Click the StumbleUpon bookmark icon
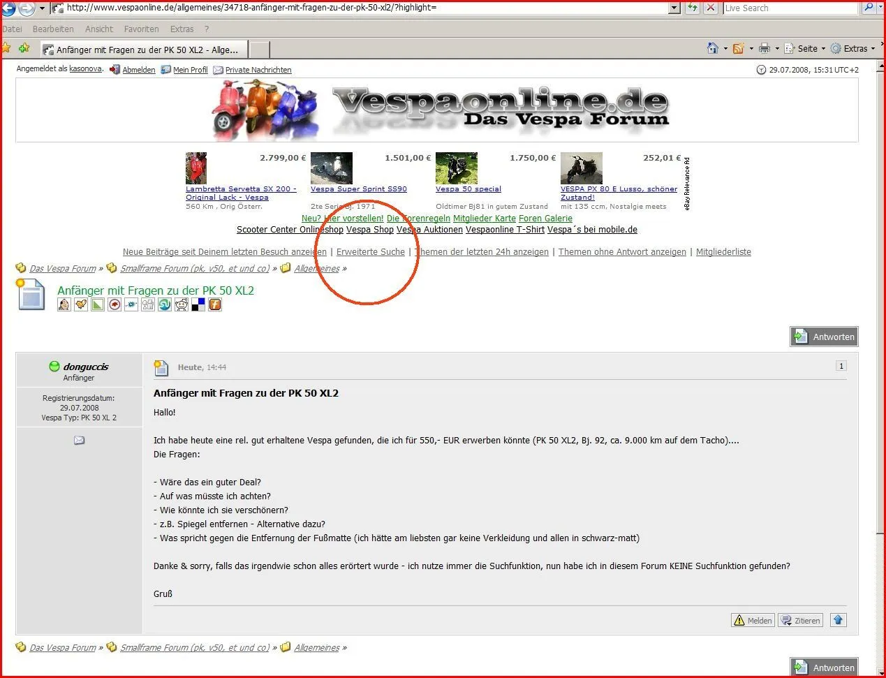Image resolution: width=886 pixels, height=678 pixels. coord(165,304)
